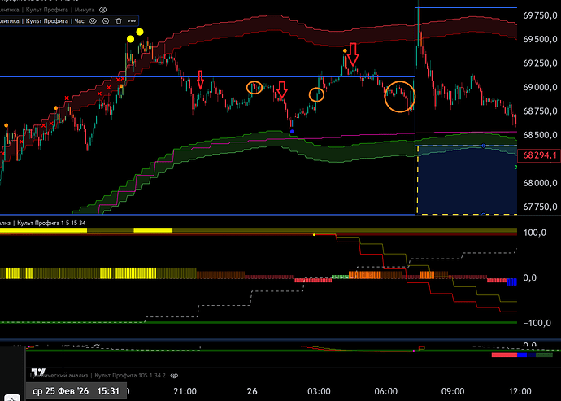Click the large orange circle drawing
This screenshot has height=401, width=561.
(400, 96)
